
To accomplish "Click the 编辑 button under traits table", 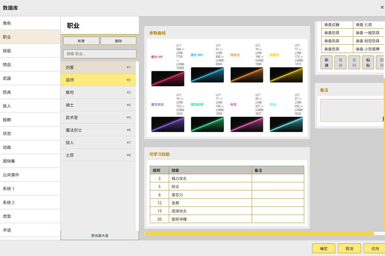I will [340, 62].
